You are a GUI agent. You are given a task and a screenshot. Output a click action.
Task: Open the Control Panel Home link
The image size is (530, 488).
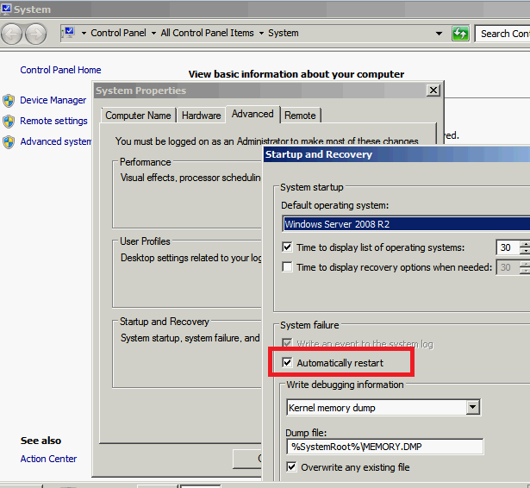[60, 70]
